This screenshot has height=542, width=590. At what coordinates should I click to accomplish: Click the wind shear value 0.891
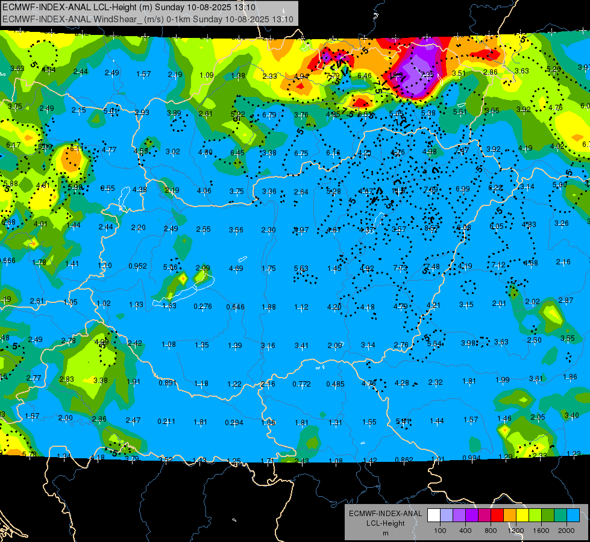point(168,383)
